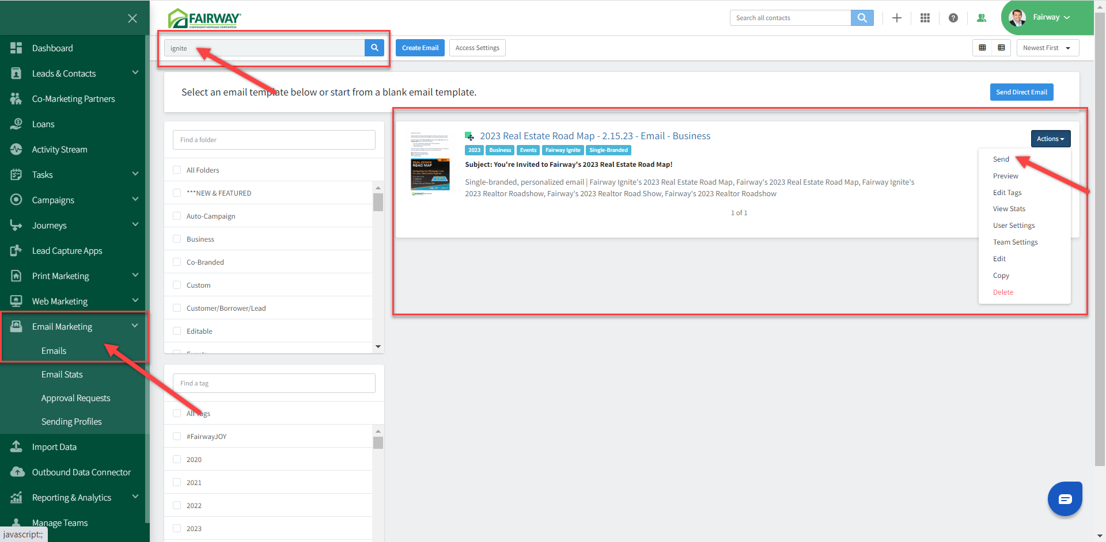1106x542 pixels.
Task: Select Delete in Actions menu
Action: tap(1003, 292)
